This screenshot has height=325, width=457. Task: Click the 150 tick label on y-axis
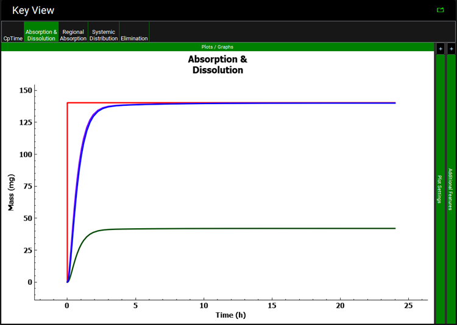pyautogui.click(x=26, y=90)
